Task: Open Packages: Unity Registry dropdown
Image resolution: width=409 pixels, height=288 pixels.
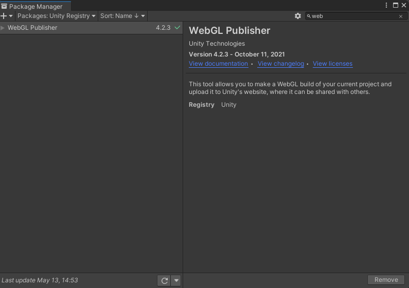Action: coord(57,16)
